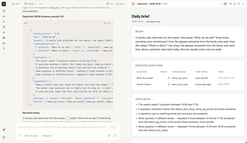247x143 pixels.
Task: Copy the json code block
Action: tap(107, 23)
